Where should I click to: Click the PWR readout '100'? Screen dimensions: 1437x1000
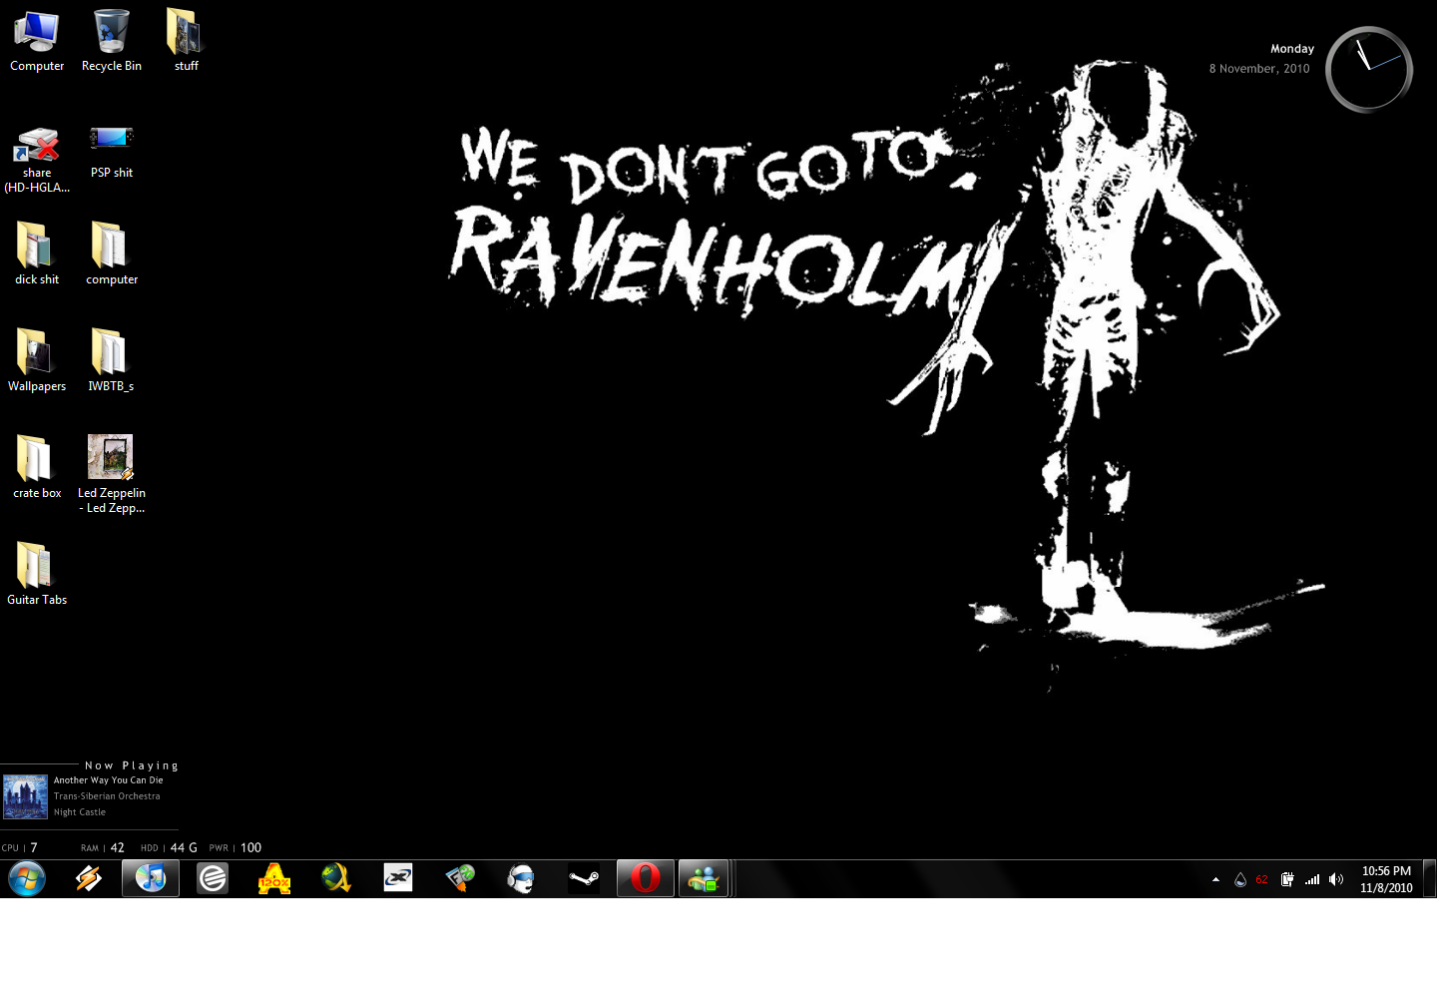click(x=250, y=847)
